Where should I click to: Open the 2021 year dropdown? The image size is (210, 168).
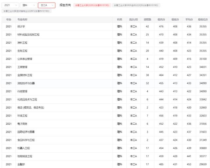coord(10,5)
